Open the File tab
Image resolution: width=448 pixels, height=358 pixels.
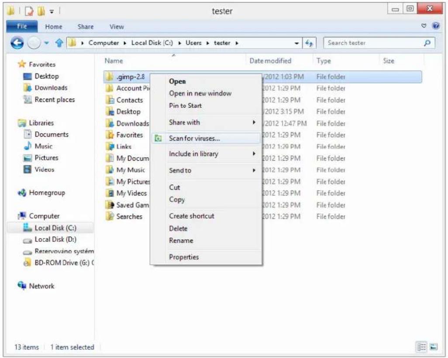point(22,27)
